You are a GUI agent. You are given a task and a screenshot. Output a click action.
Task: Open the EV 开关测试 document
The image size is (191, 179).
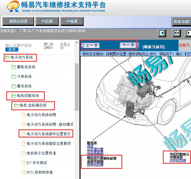37,163
